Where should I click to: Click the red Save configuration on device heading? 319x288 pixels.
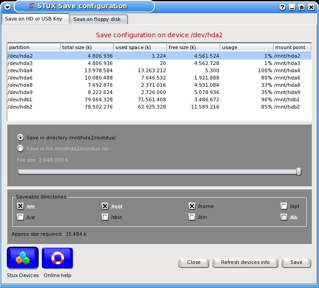(x=159, y=35)
